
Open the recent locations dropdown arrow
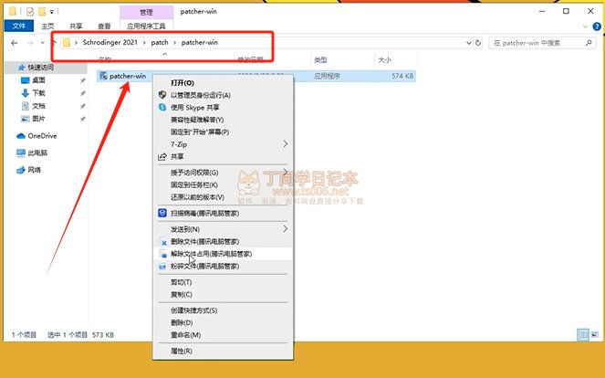43,43
